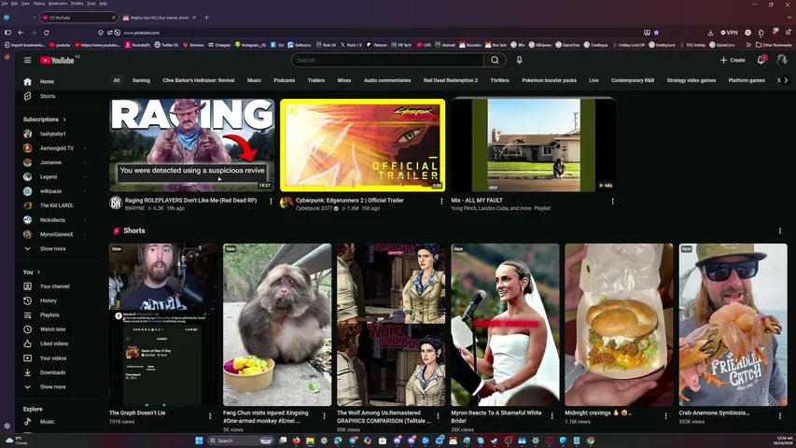
Task: Open the Other Bookmarks folder
Action: click(x=774, y=45)
